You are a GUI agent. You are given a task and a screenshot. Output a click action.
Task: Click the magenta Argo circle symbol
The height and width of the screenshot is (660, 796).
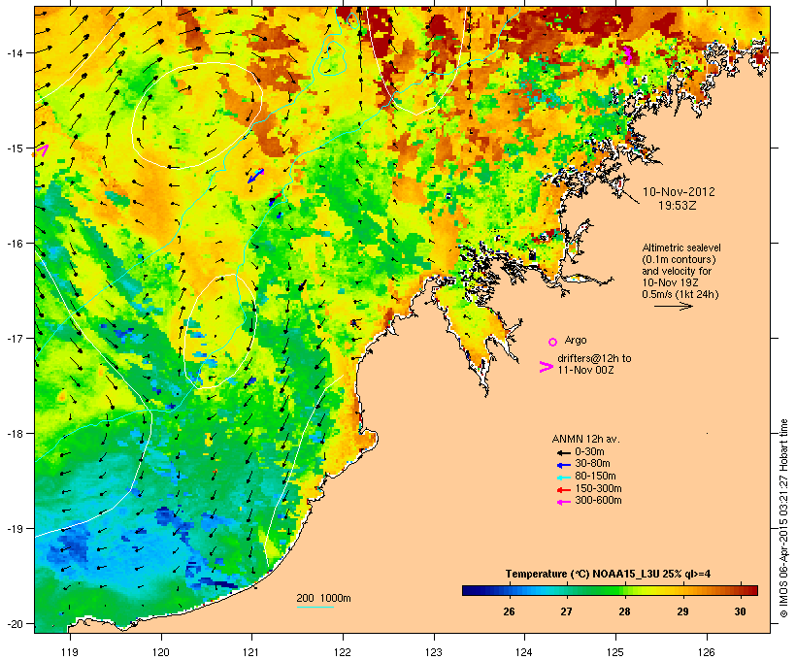click(552, 342)
